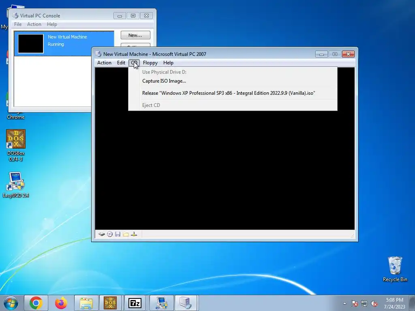415x311 pixels.
Task: Click the muted volume tray icon
Action: 374,303
